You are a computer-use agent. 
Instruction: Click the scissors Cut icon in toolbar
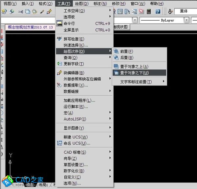[x=20, y=11]
